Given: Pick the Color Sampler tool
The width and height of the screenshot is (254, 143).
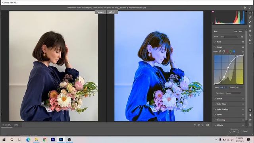Looking at the screenshot, I should pyautogui.click(x=250, y=120).
